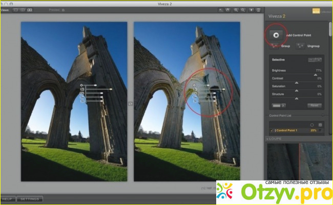Select the single image view icon
This screenshot has height=205, width=333.
(x=15, y=10)
